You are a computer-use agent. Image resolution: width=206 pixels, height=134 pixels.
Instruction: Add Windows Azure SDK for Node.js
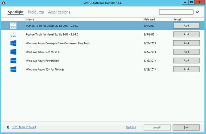[x=186, y=69]
